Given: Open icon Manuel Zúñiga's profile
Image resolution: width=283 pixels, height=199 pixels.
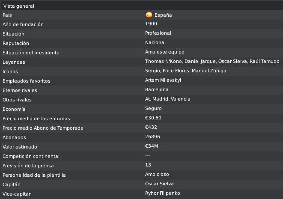Looking at the screenshot, I should [x=209, y=71].
